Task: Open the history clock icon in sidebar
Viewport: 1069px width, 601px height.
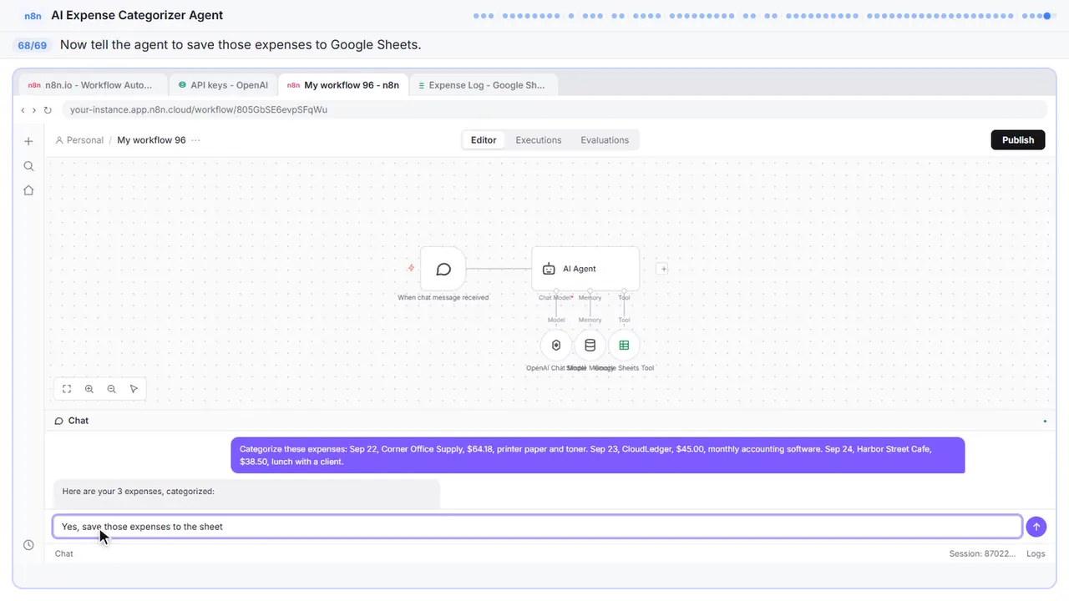Action: click(x=28, y=545)
